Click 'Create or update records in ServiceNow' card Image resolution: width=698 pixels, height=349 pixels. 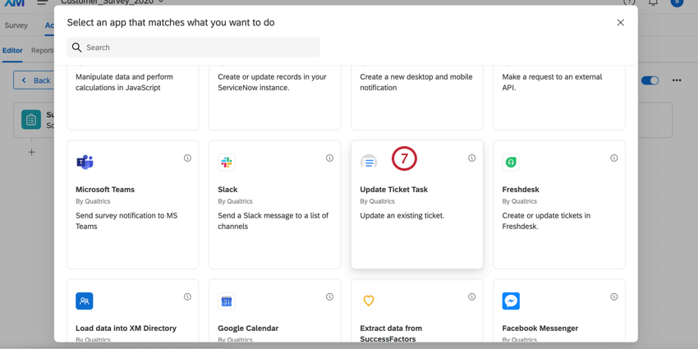(x=274, y=98)
